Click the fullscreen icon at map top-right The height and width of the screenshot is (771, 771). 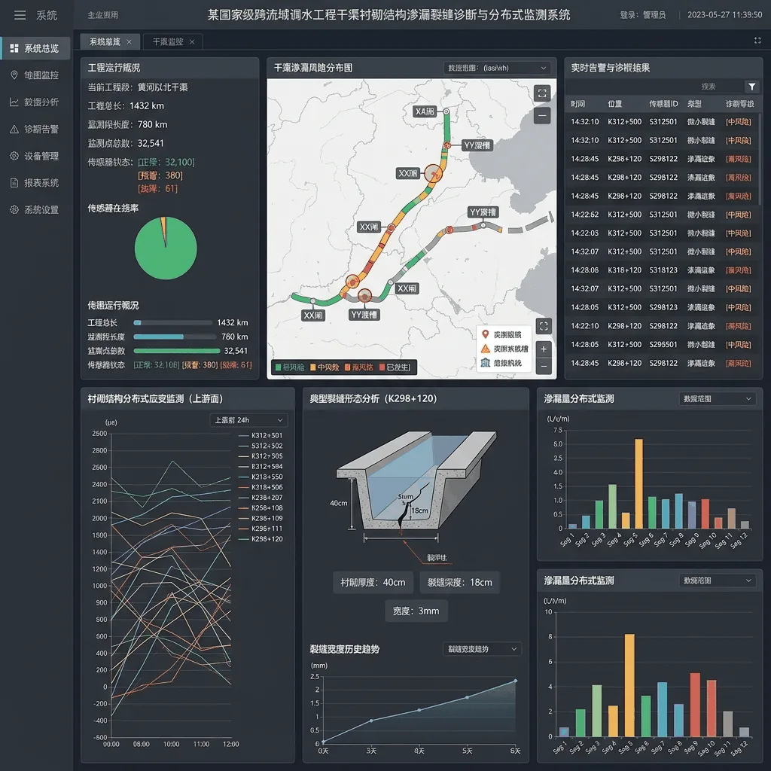pyautogui.click(x=542, y=93)
